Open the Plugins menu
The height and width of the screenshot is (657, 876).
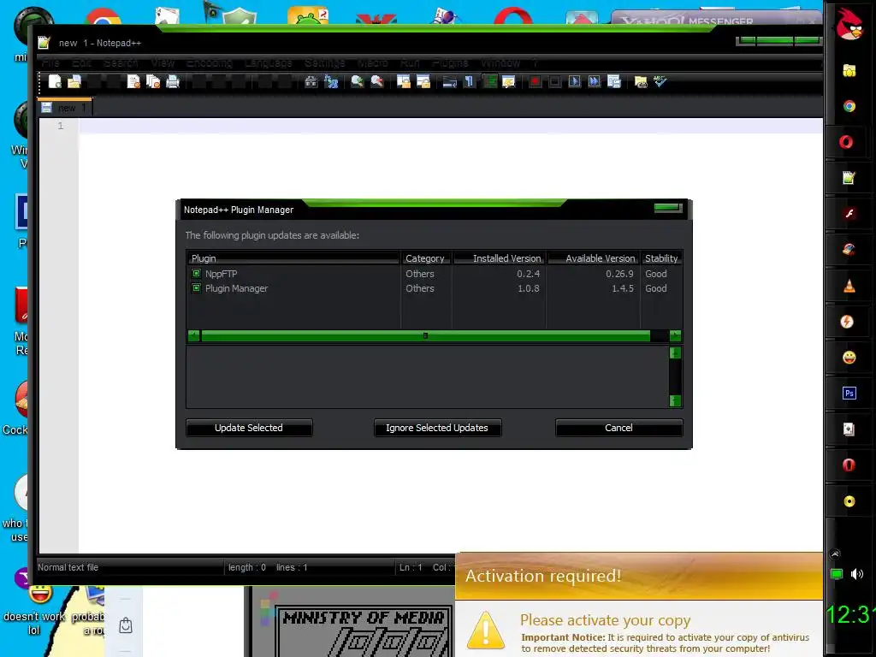(450, 62)
